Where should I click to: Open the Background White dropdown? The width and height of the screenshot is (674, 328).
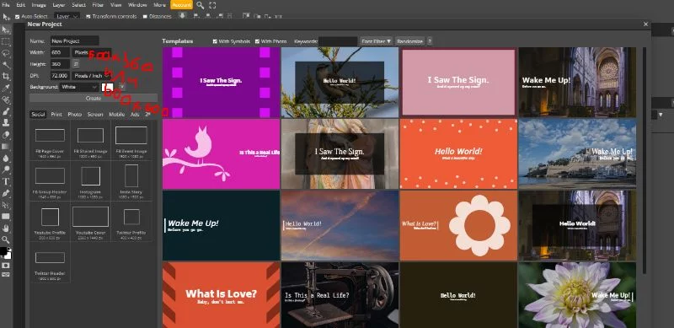[x=79, y=87]
